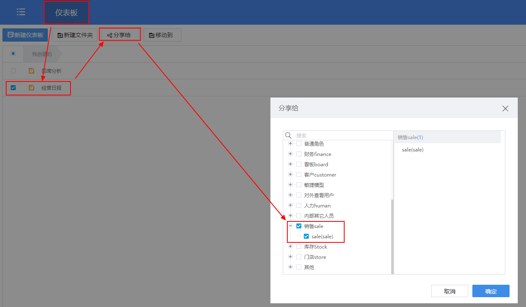This screenshot has height=307, width=526.
Task: Check the 内部其它人员 checkbox
Action: [x=299, y=216]
